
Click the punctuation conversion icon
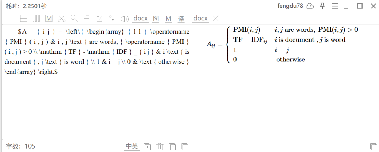coord(112,18)
